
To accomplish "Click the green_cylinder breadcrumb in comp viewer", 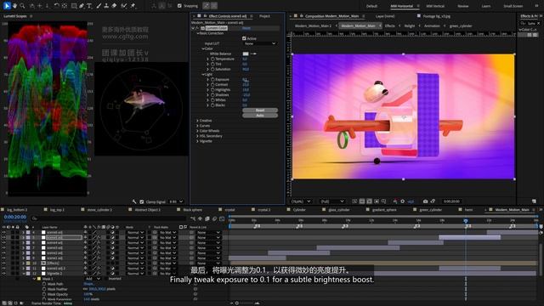I will point(461,25).
